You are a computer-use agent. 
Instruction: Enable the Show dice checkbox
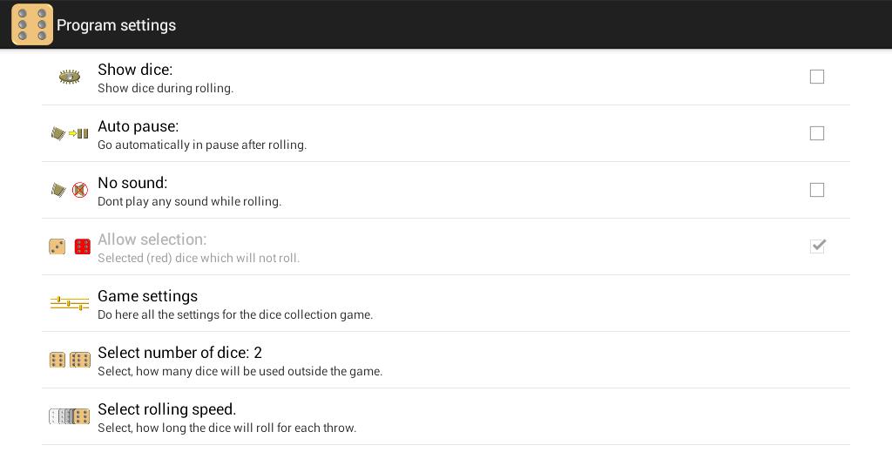(817, 77)
